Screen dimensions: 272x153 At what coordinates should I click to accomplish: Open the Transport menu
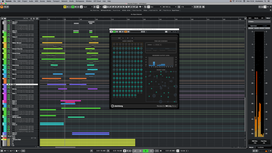56,1
